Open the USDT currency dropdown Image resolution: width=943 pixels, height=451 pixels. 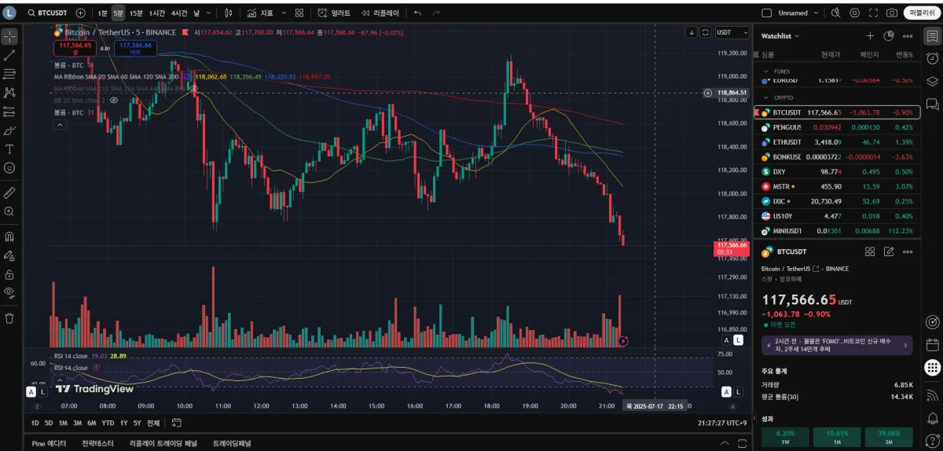coord(733,32)
